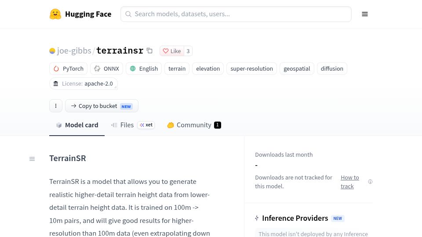Filter by PyTorch tag
422x237 pixels.
point(69,68)
